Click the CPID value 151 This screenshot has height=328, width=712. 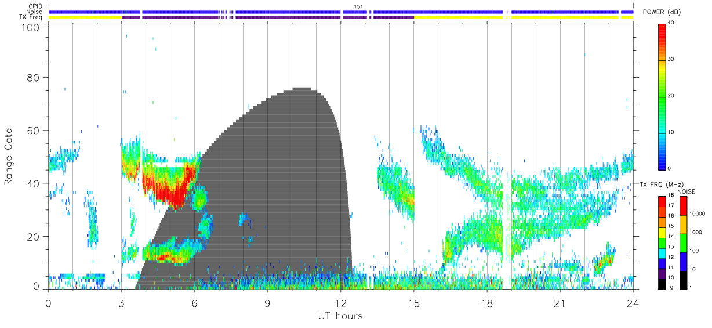(359, 6)
